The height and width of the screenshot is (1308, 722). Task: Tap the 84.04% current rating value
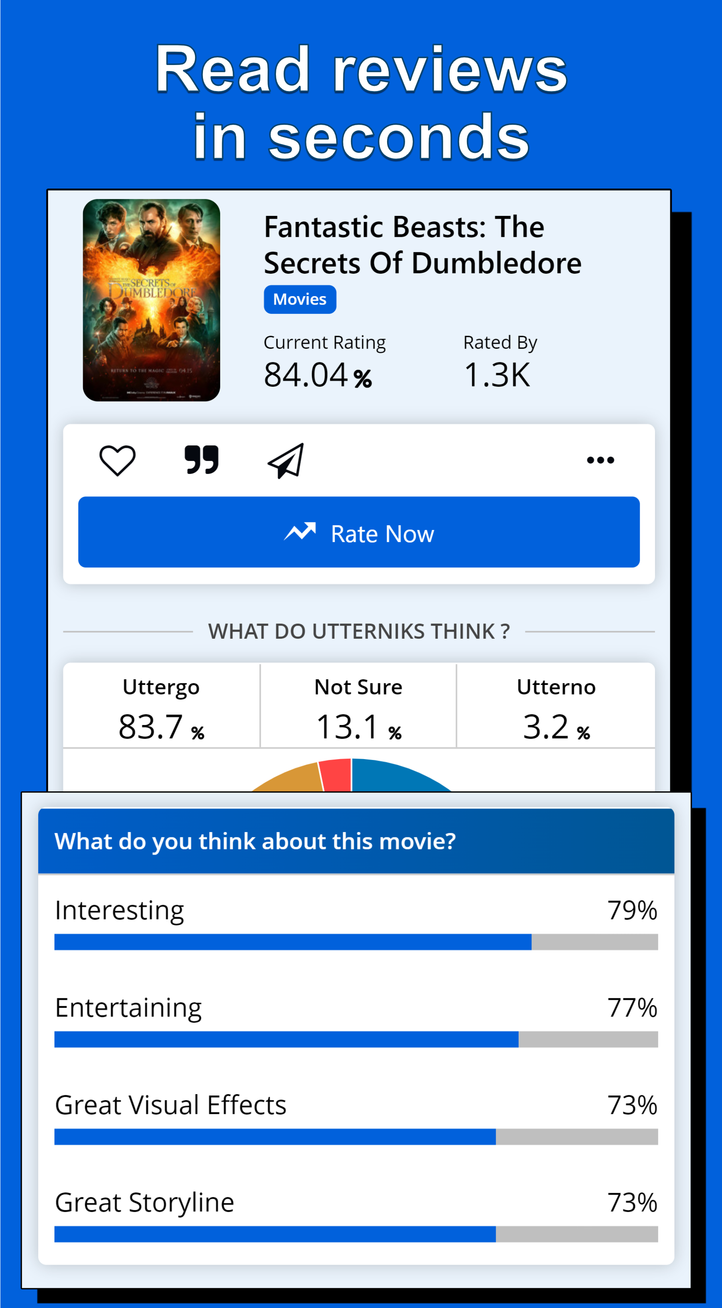coord(318,375)
